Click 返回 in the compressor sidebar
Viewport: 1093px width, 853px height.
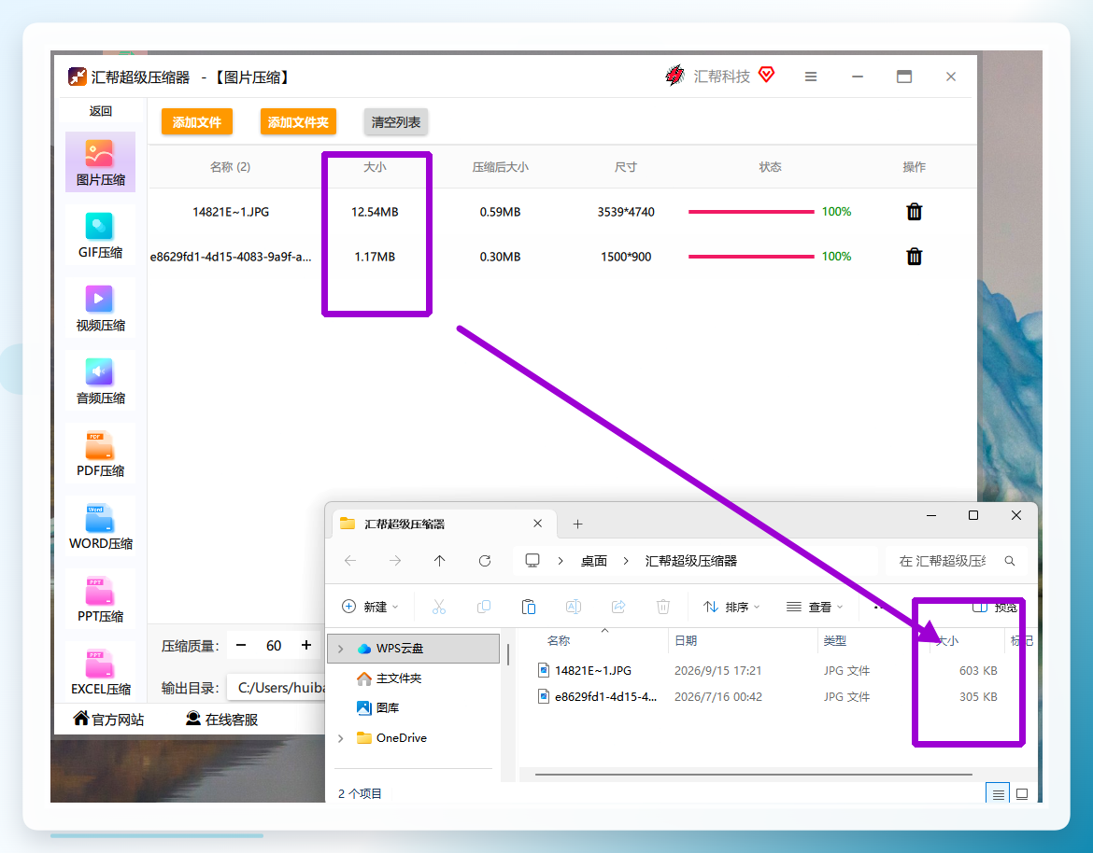(100, 111)
